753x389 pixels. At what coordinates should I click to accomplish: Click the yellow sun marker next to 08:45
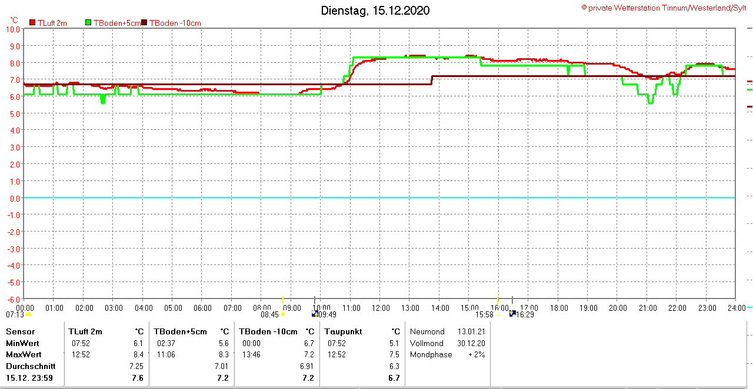point(282,314)
